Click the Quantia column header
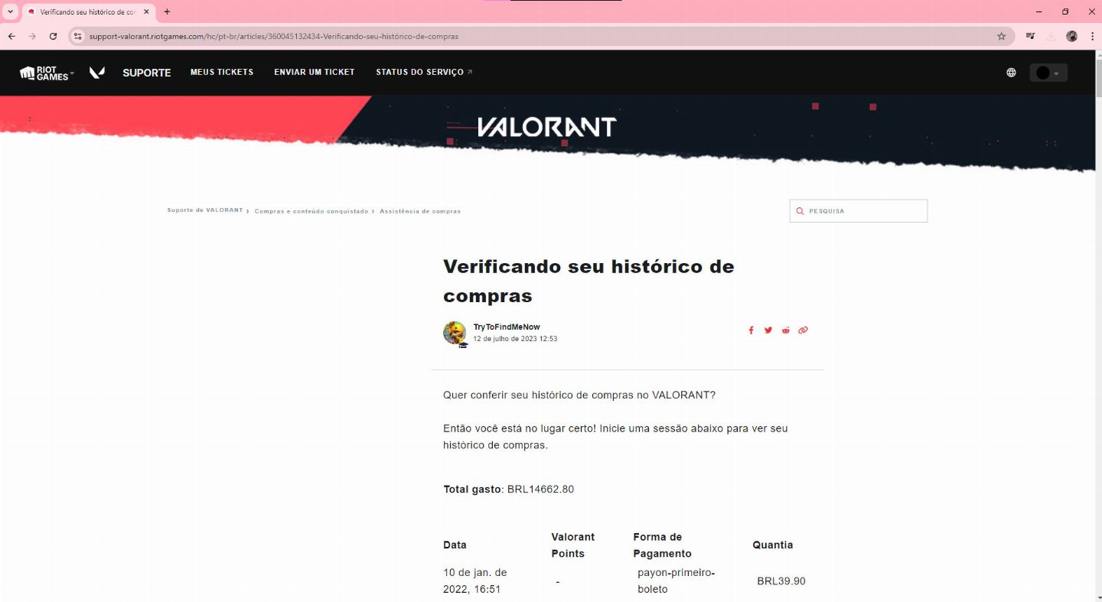 773,545
